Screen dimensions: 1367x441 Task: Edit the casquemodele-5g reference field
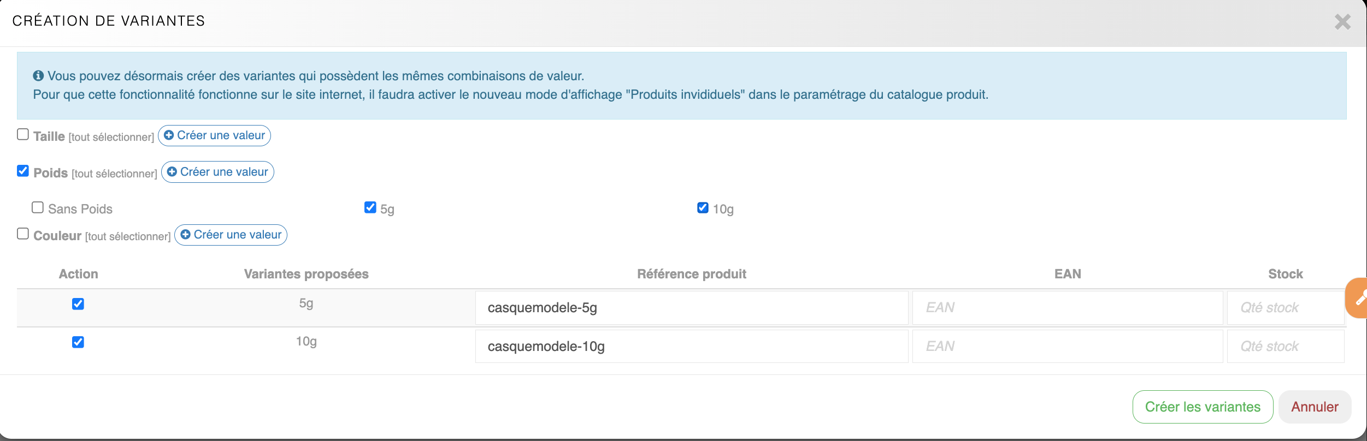pos(691,308)
